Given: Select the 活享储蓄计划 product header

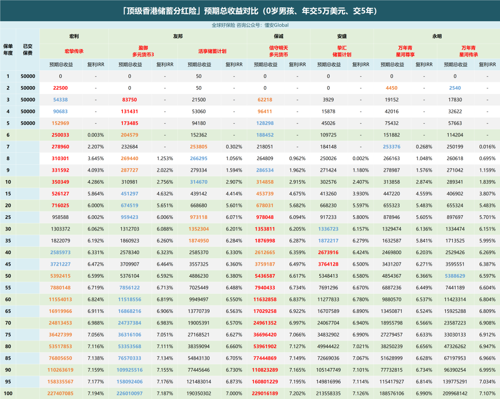Looking at the screenshot, I should click(x=212, y=51).
